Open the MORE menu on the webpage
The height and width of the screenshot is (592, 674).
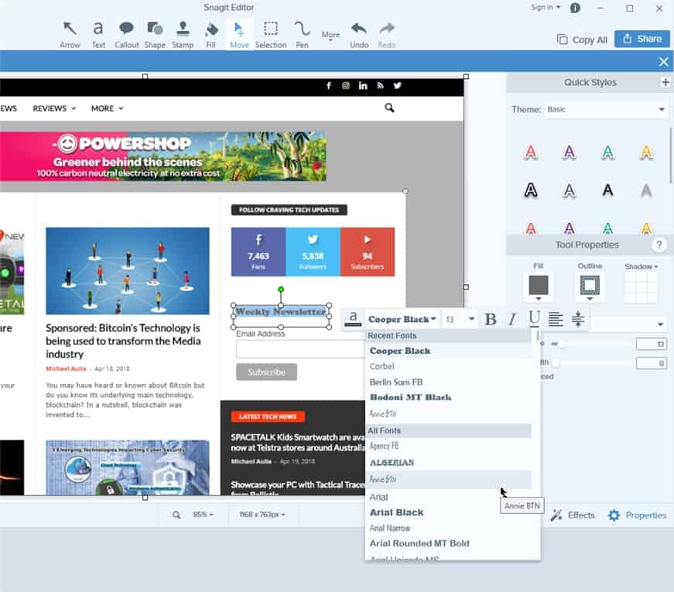(x=107, y=109)
